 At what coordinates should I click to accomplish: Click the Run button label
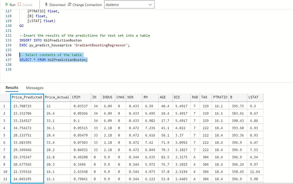coord(13,5)
